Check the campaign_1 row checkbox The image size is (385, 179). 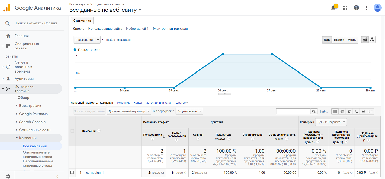pos(72,172)
